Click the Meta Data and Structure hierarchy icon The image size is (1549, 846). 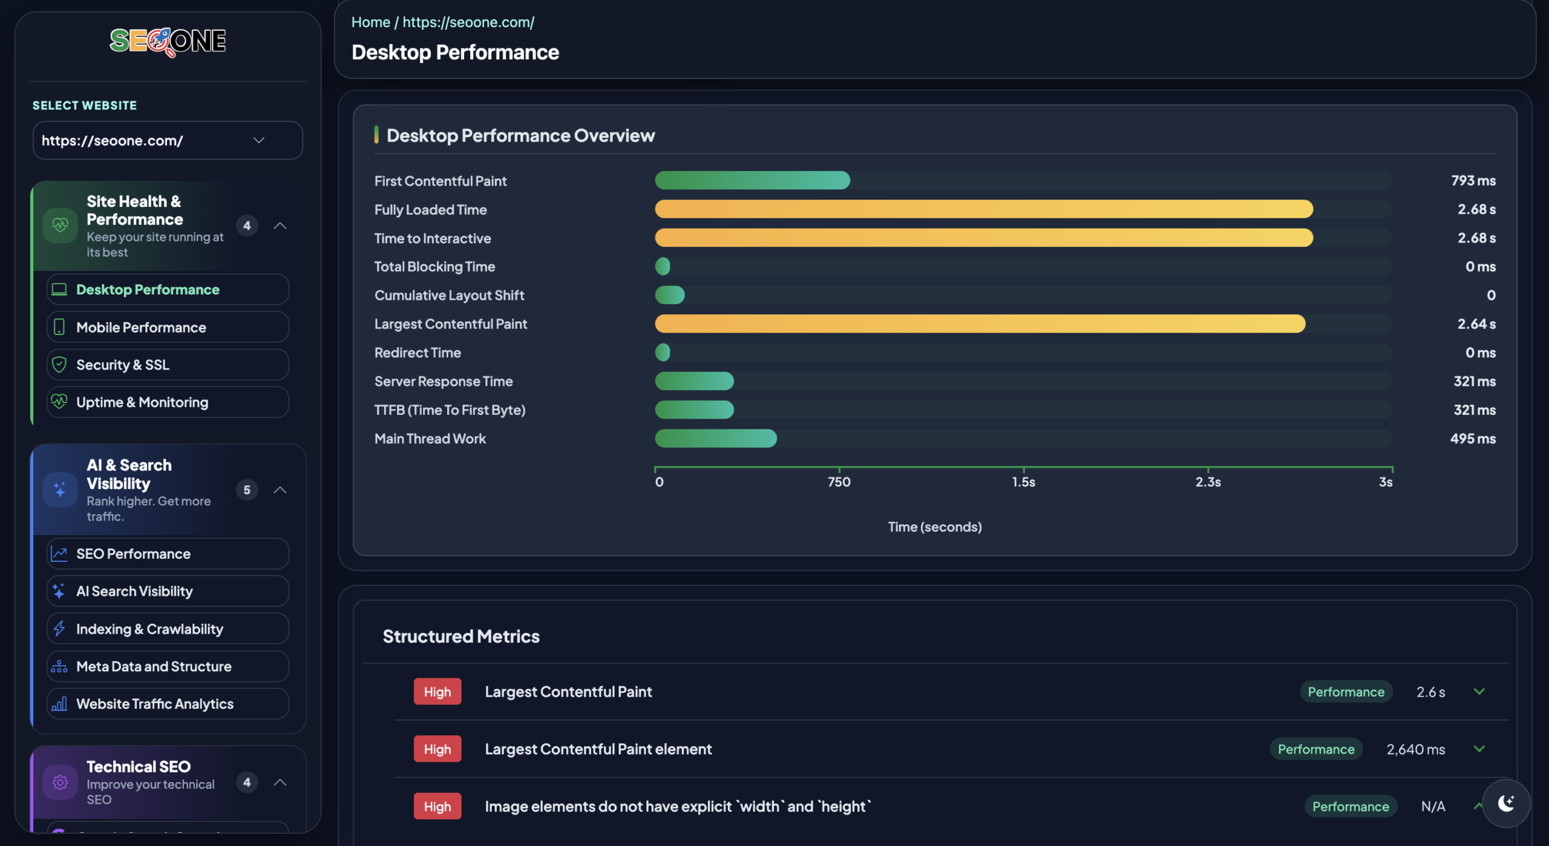[x=59, y=666]
